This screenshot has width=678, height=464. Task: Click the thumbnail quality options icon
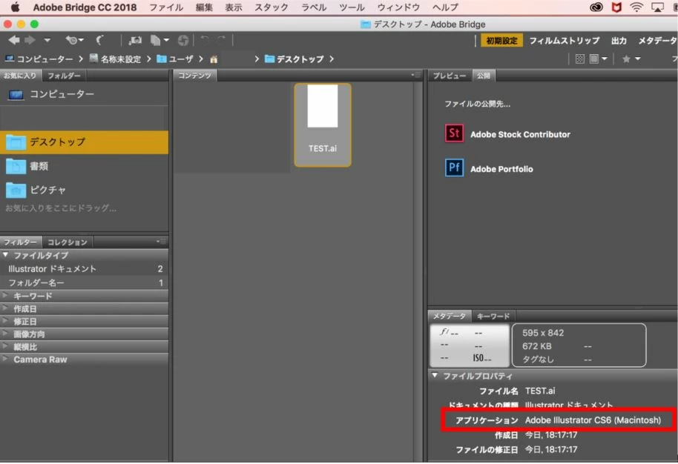(580, 59)
